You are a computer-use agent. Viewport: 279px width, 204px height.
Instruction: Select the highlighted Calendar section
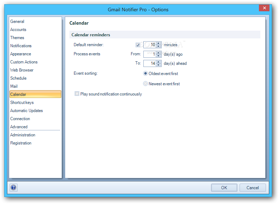(36, 94)
